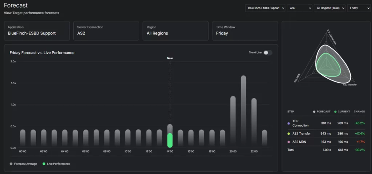Screen dimensions: 372x174
Task: Click the pink AS2 MDN step dot
Action: [x=288, y=142]
